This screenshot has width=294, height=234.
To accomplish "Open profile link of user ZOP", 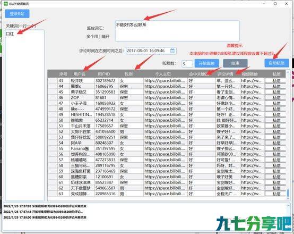I will click(165, 98).
